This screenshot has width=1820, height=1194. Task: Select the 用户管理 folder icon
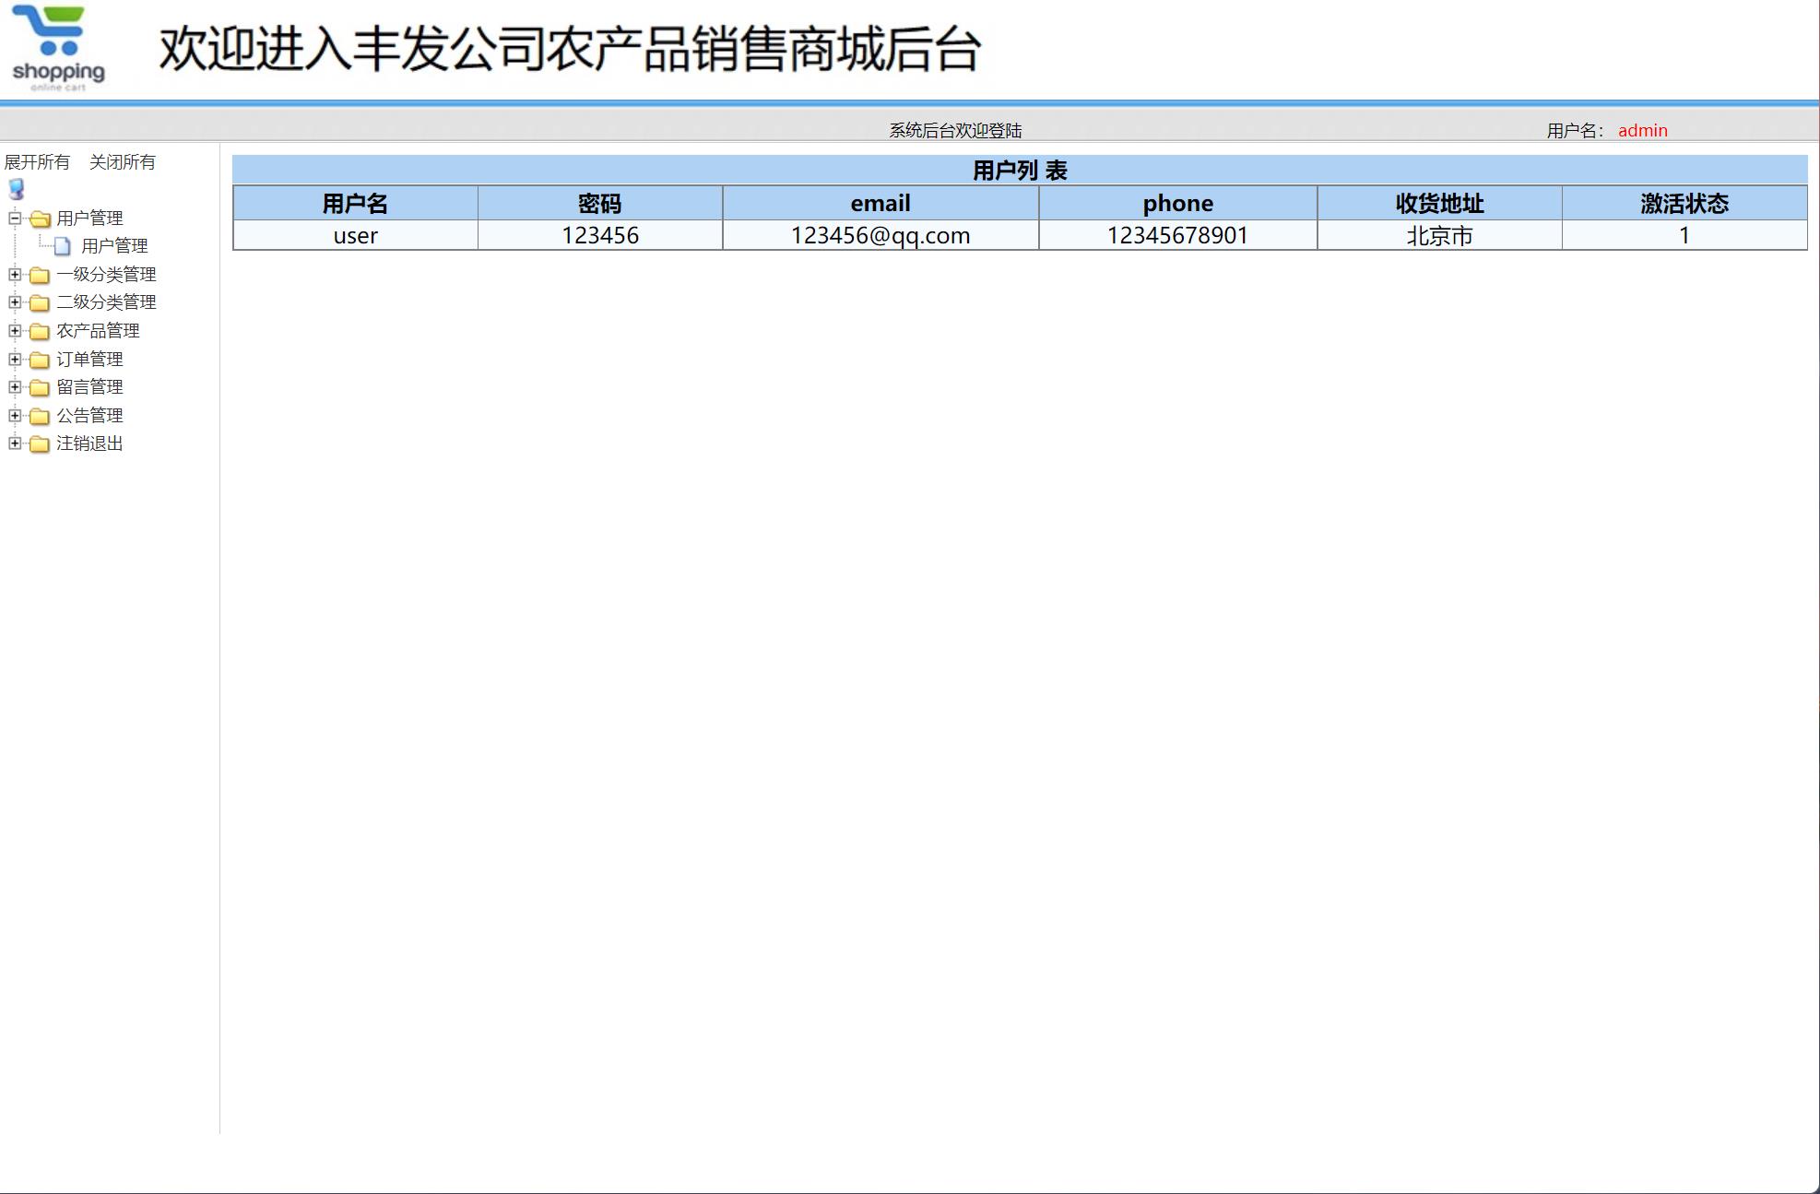[41, 219]
